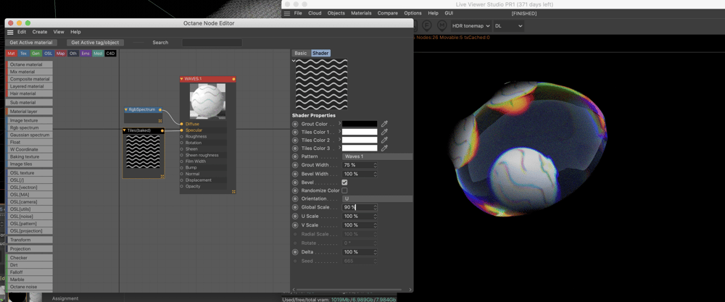
Task: Toggle Global Scale animation radio dot
Action: [295, 207]
